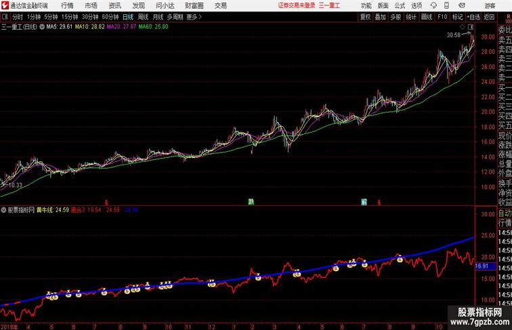Open the 问小达 menu
Image resolution: width=512 pixels, height=330 pixels.
(x=165, y=5)
